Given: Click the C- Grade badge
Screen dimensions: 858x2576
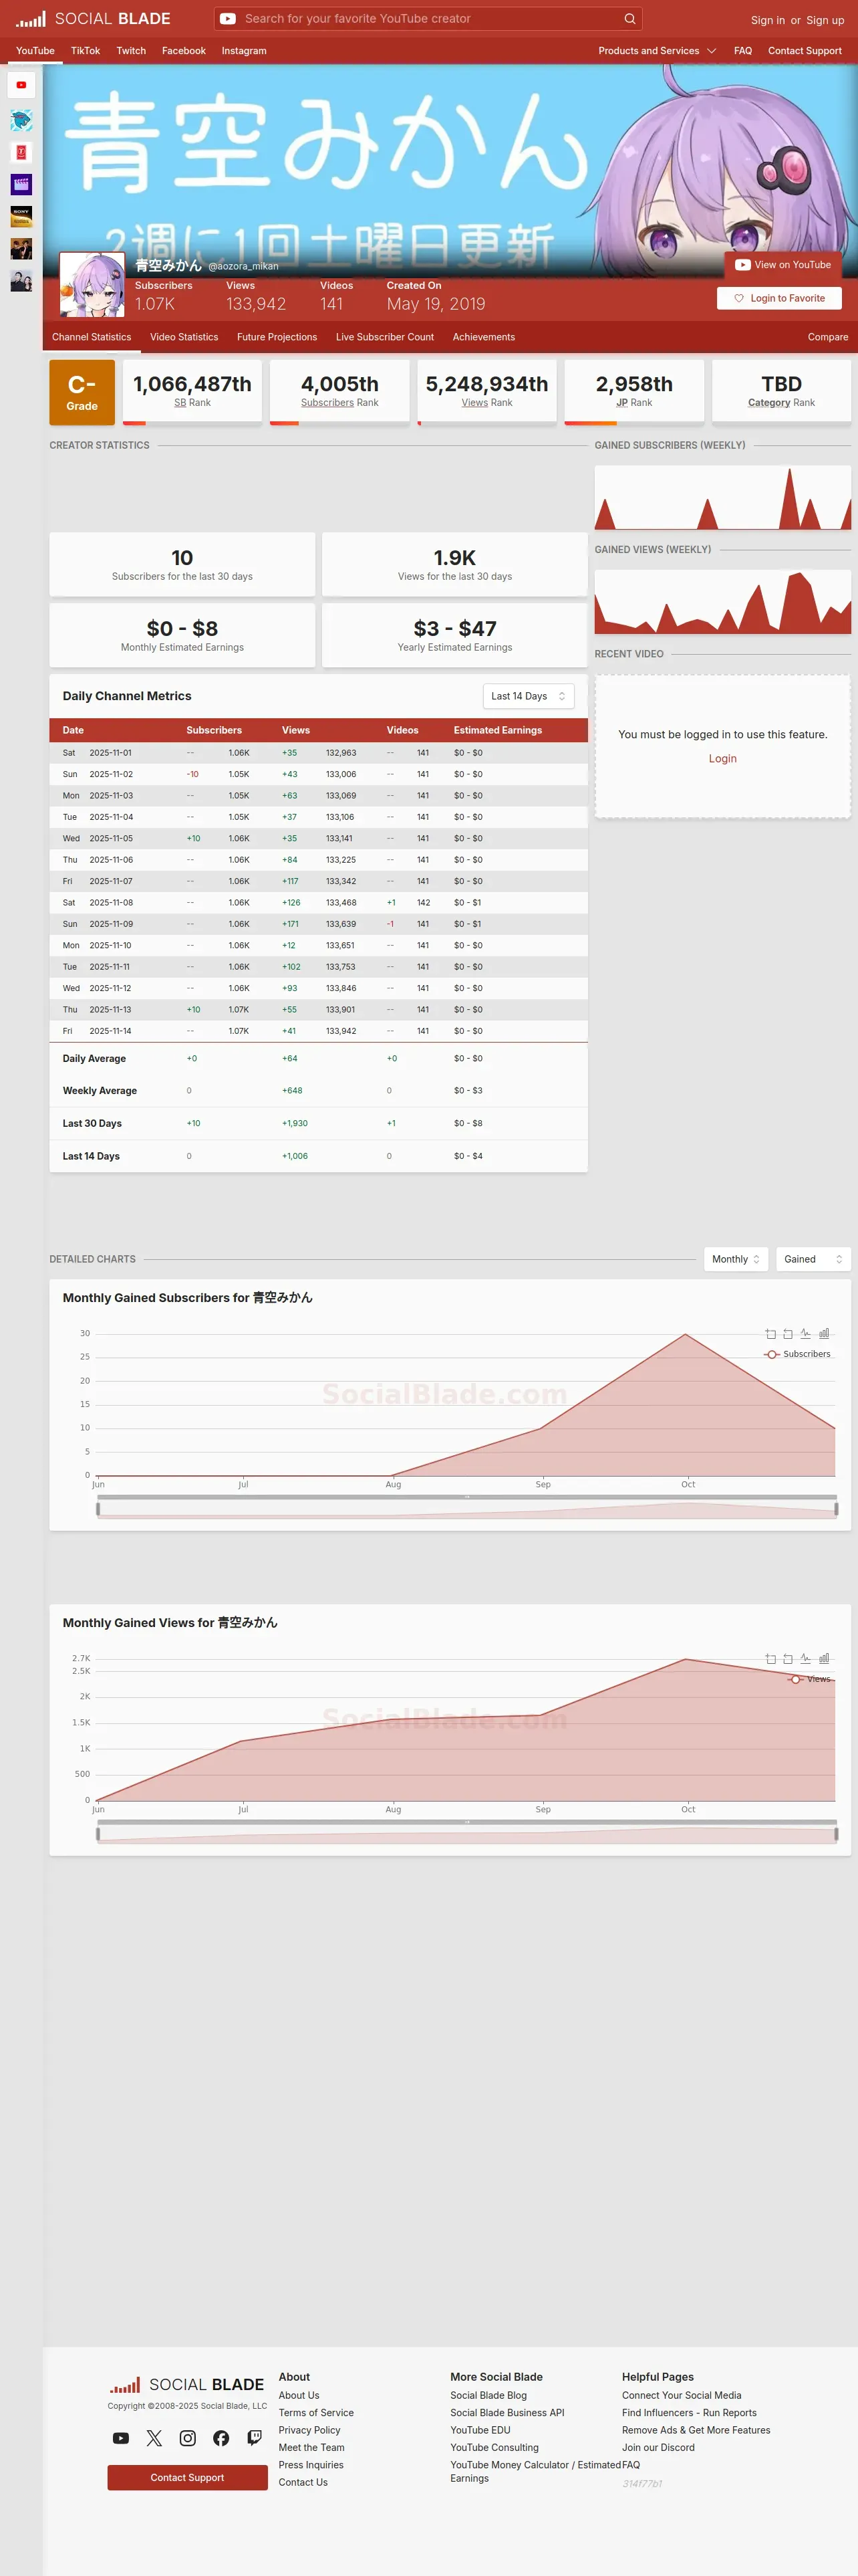Looking at the screenshot, I should tap(82, 392).
